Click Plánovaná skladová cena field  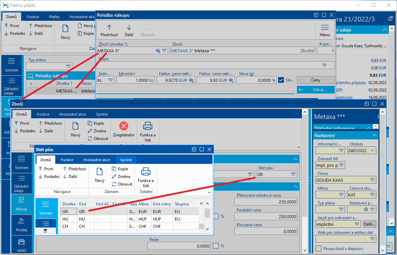(x=265, y=202)
